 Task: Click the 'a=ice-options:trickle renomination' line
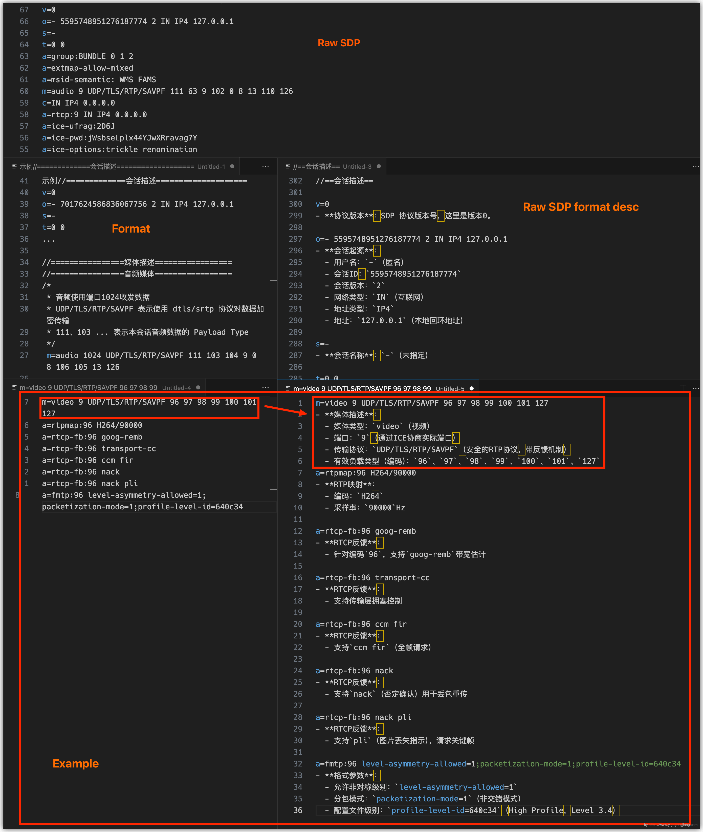pyautogui.click(x=120, y=149)
